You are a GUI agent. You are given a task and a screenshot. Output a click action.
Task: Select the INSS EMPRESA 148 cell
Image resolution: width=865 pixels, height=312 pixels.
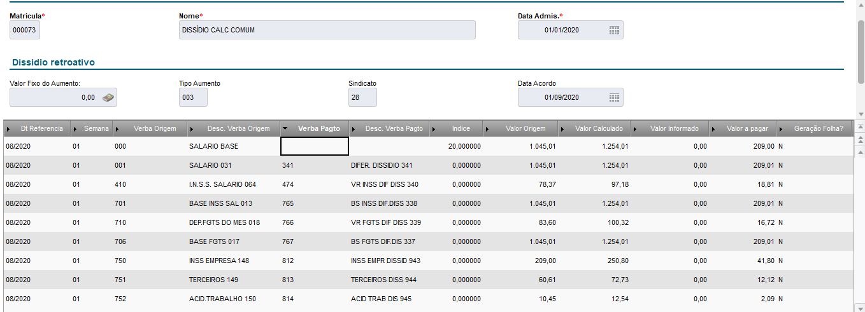coord(233,261)
